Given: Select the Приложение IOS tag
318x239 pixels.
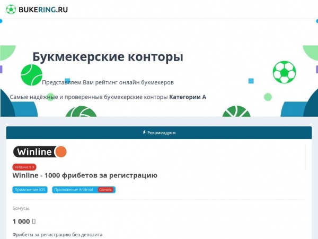Looking at the screenshot, I should (30, 190).
